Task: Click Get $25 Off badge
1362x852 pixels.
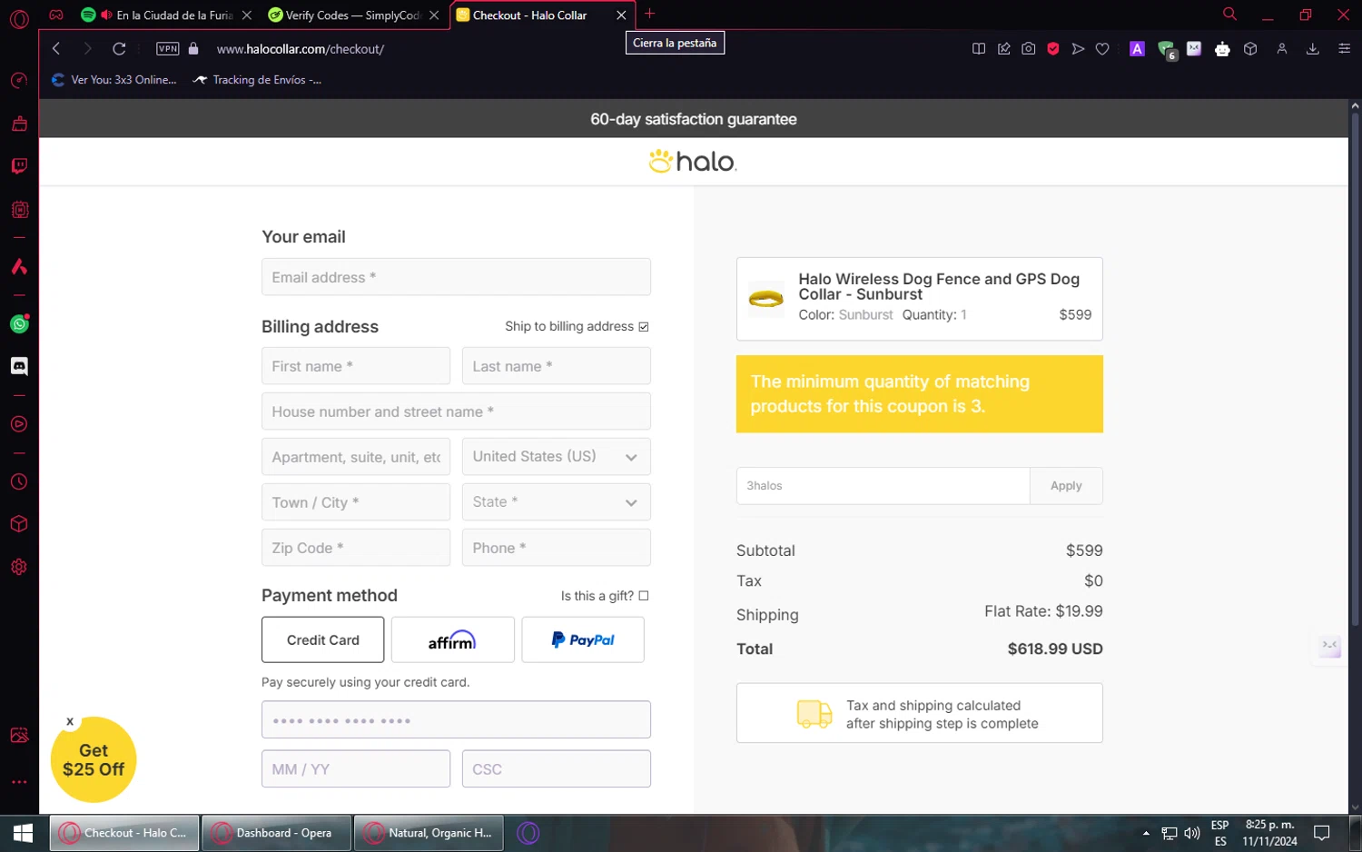Action: [x=94, y=760]
